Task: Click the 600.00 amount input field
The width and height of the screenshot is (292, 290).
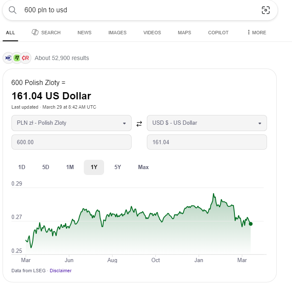Action: pyautogui.click(x=72, y=142)
